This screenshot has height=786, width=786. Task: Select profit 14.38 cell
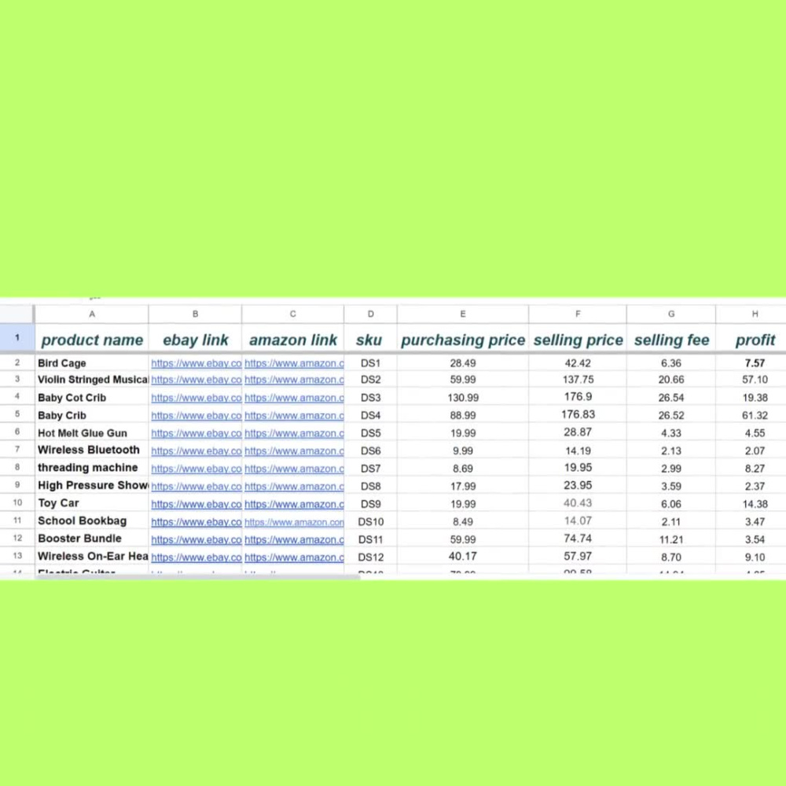[751, 504]
